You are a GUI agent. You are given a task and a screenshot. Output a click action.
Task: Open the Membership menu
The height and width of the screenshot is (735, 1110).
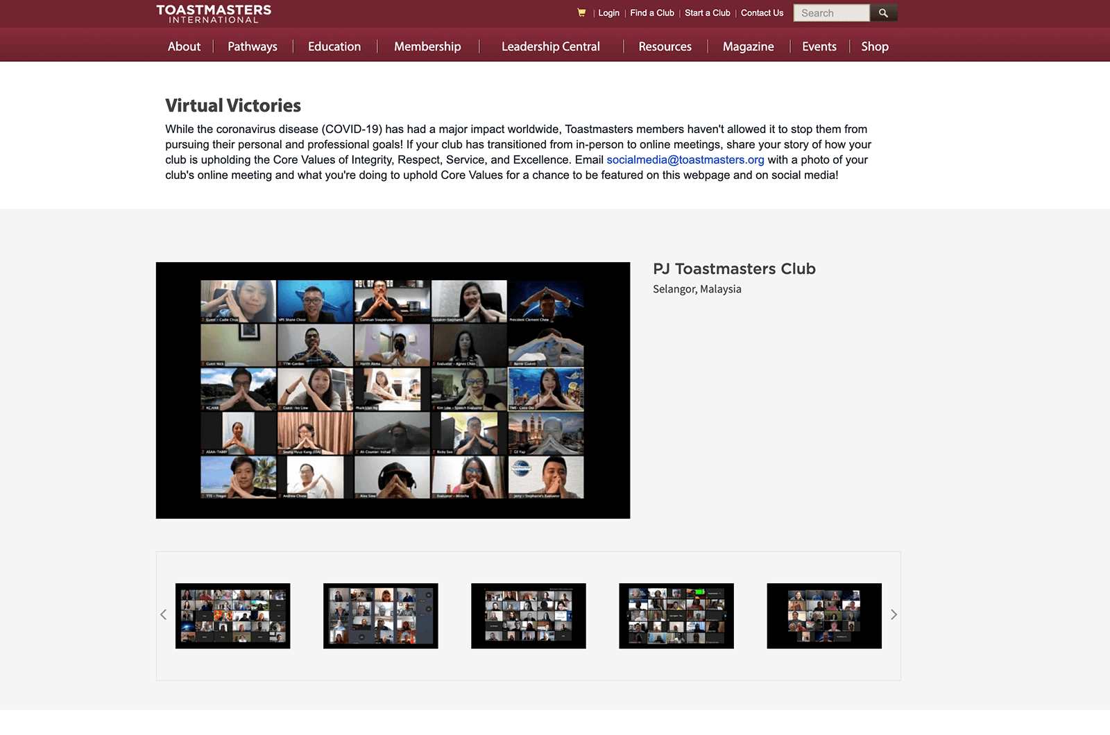(x=427, y=46)
